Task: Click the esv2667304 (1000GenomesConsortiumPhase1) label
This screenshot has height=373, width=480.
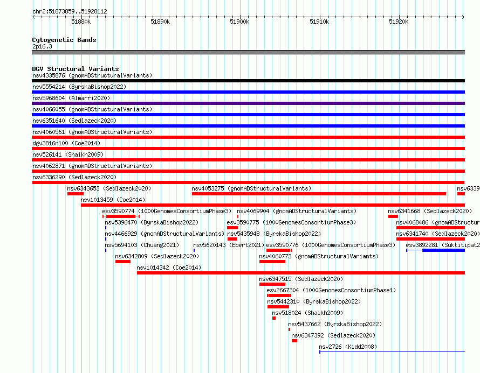Action: coord(331,290)
